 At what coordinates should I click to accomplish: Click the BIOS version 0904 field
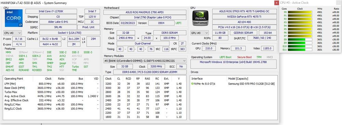(161, 23)
